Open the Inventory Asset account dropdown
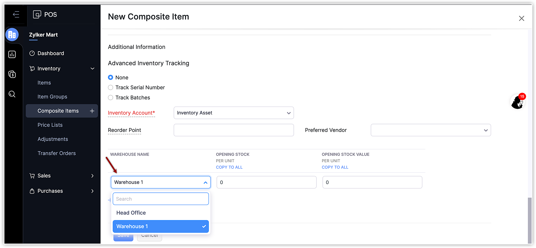 click(234, 113)
